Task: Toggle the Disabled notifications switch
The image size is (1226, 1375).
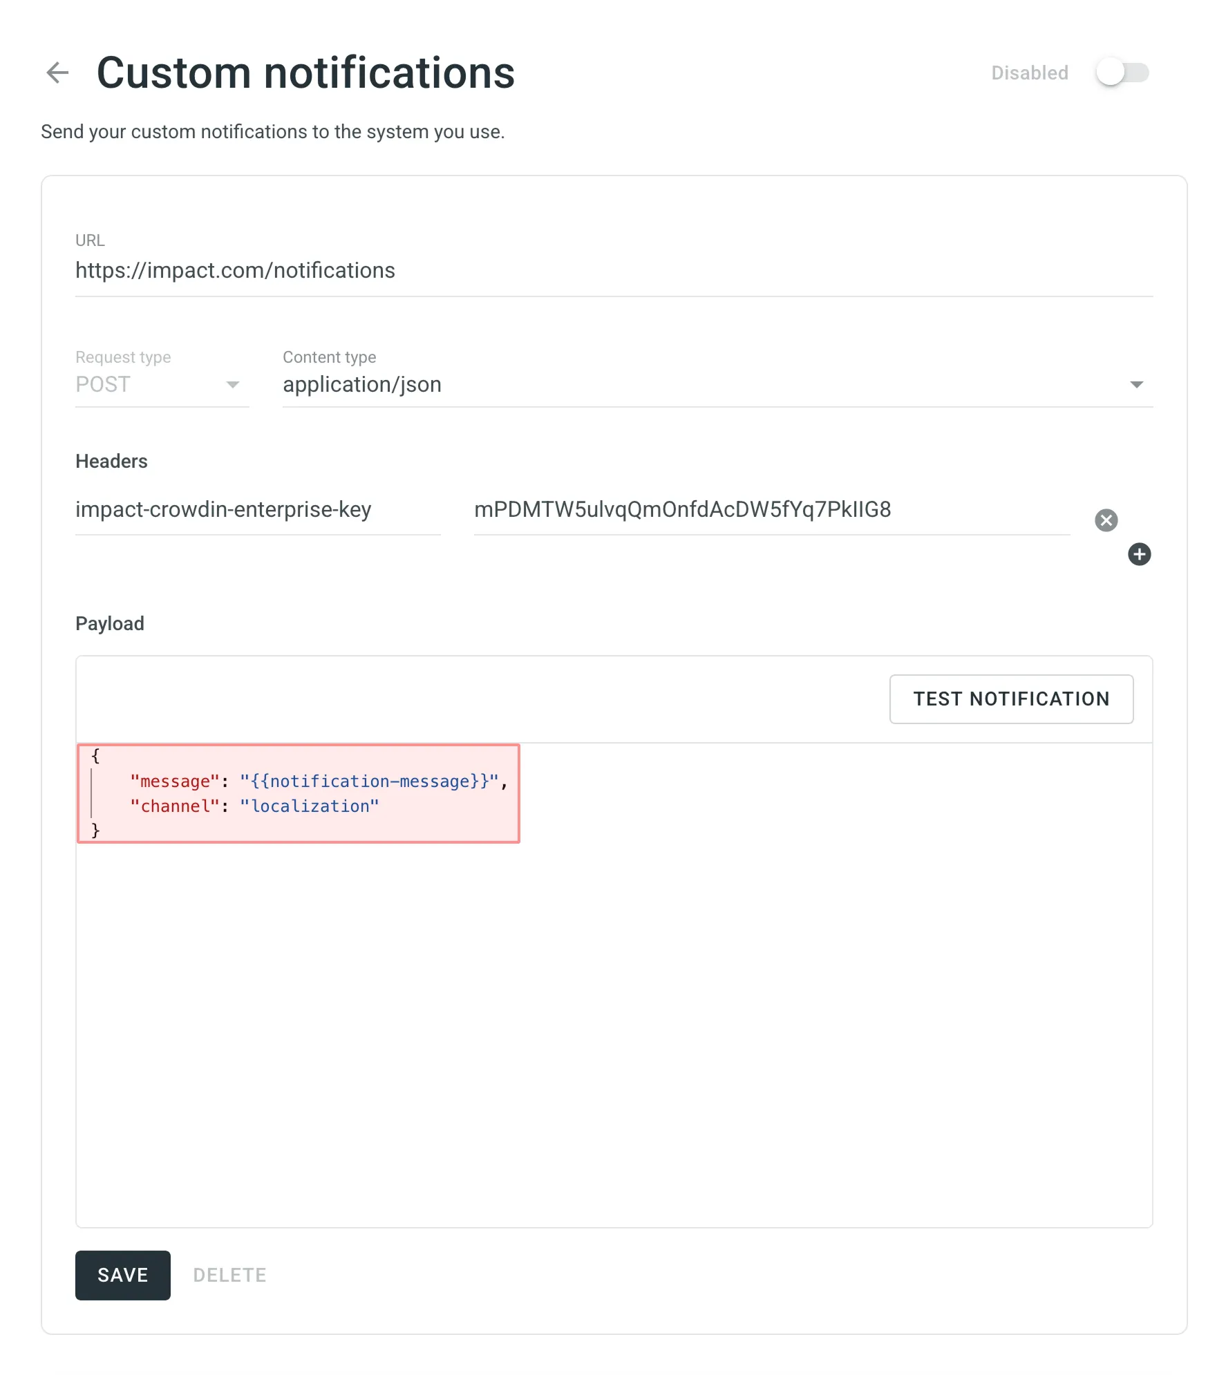Action: point(1122,73)
